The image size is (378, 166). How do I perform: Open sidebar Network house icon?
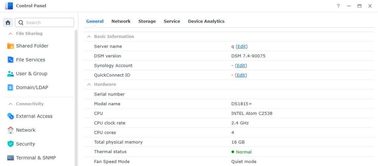(10, 130)
